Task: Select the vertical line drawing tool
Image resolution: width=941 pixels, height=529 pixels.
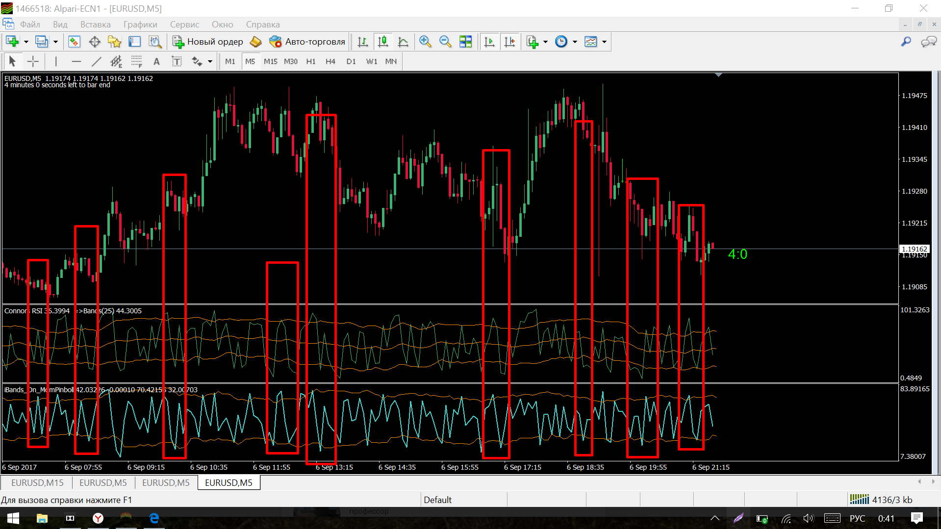Action: 56,61
